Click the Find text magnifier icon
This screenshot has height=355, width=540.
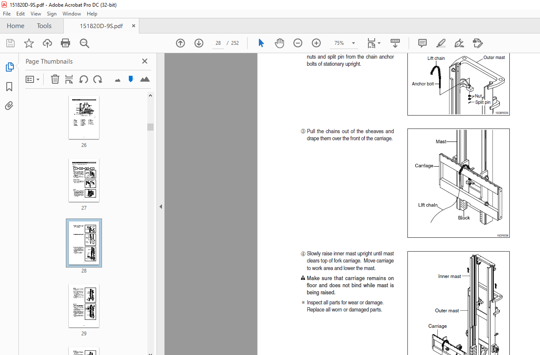pos(84,43)
